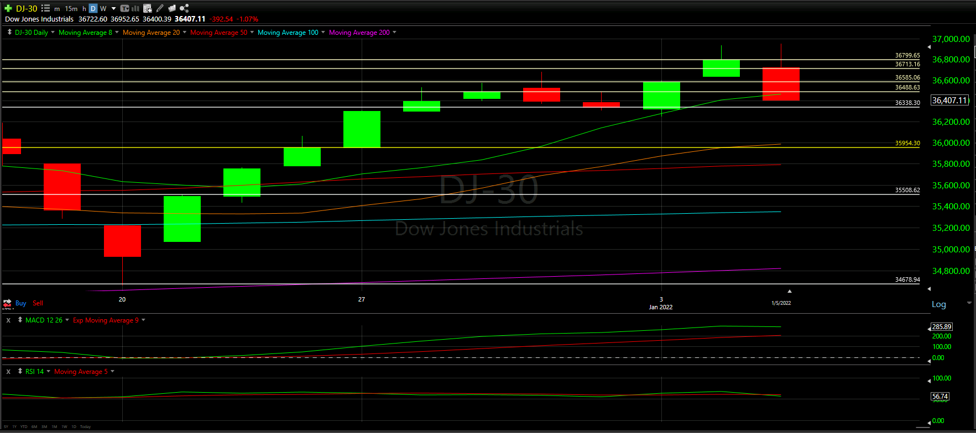Select the 1Y range at the bottom
Screen dimensions: 976x433
14,427
